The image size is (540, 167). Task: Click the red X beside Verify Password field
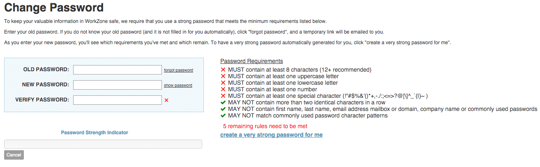coord(166,100)
